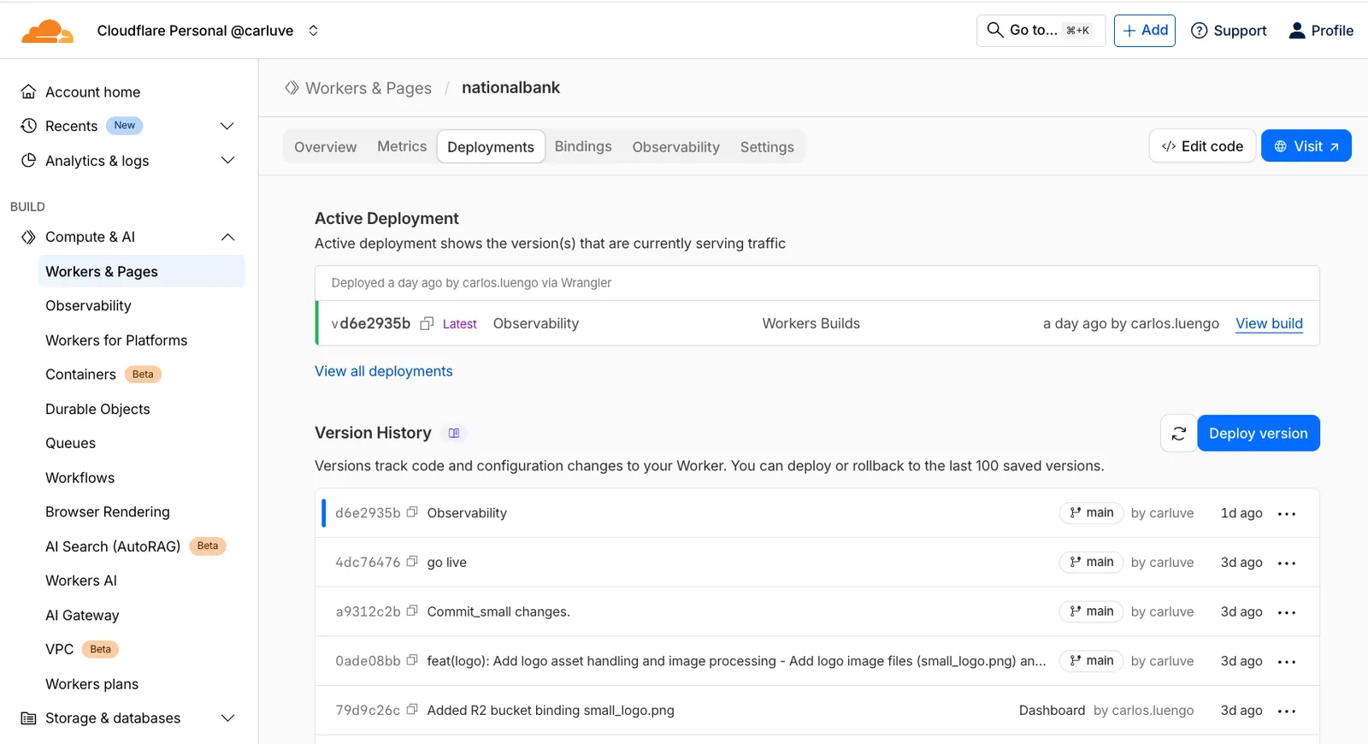Image resolution: width=1368 pixels, height=744 pixels.
Task: Open Queues in sidebar
Action: (71, 443)
